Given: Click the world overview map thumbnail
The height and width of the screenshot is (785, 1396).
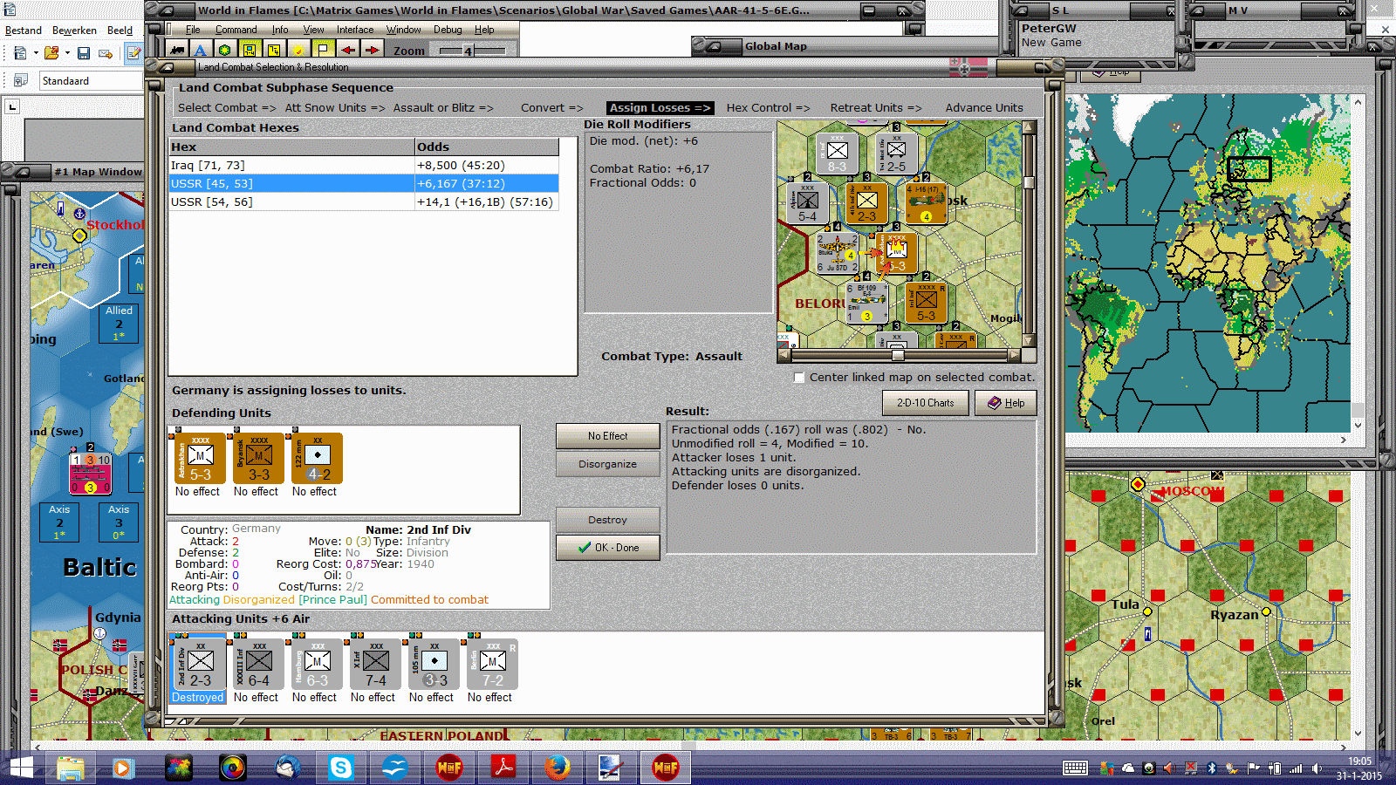Looking at the screenshot, I should point(1208,263).
